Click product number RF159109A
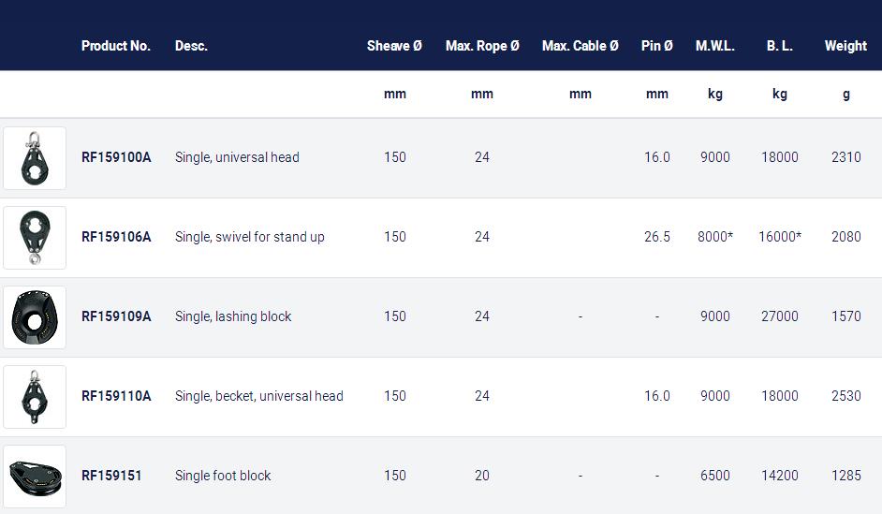Viewport: 882px width, 514px height. 116,316
